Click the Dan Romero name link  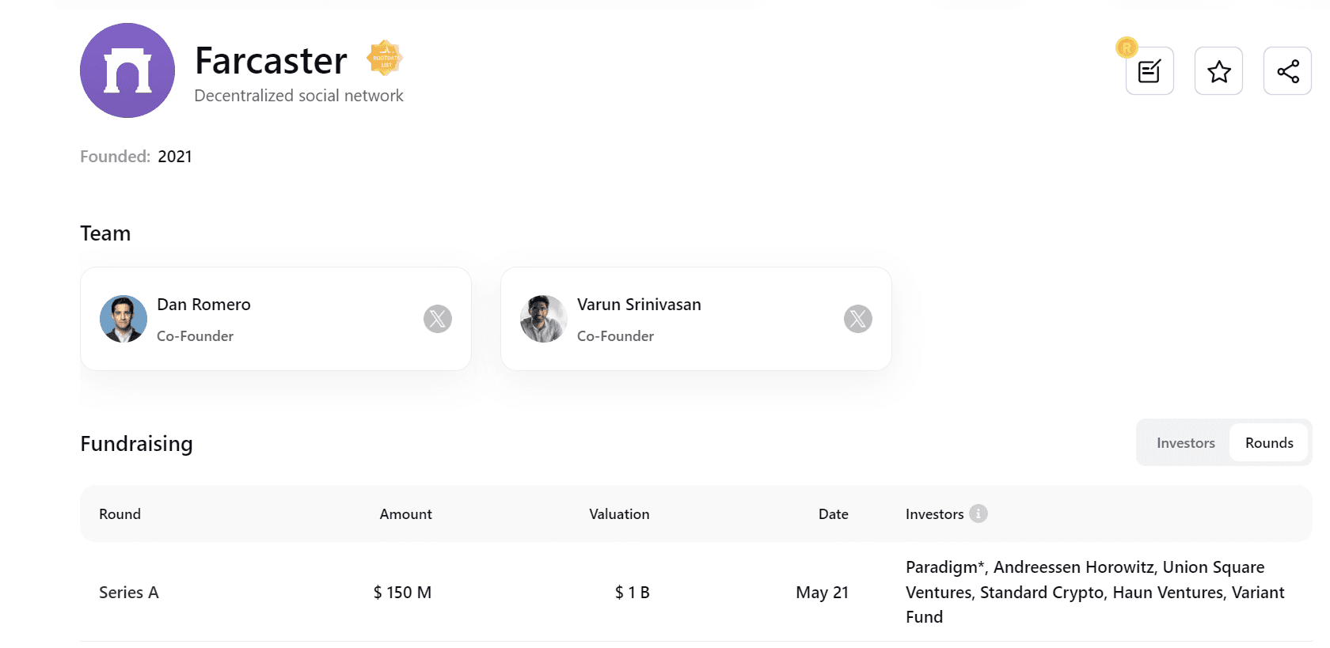pos(203,305)
